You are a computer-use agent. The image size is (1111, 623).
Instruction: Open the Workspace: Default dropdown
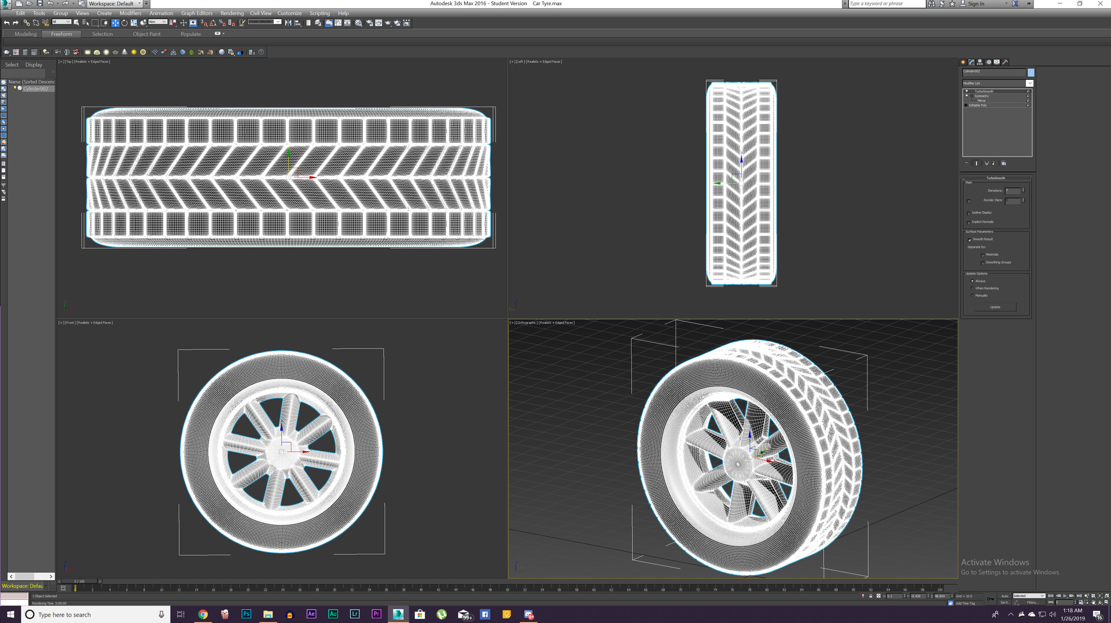click(x=115, y=3)
